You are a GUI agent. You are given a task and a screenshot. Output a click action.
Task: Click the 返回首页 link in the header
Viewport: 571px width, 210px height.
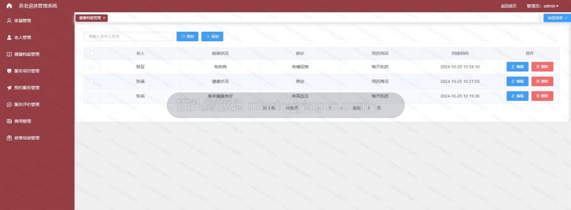click(x=509, y=6)
